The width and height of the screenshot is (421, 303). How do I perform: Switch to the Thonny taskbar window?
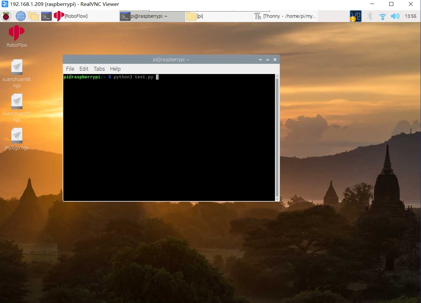tap(285, 16)
